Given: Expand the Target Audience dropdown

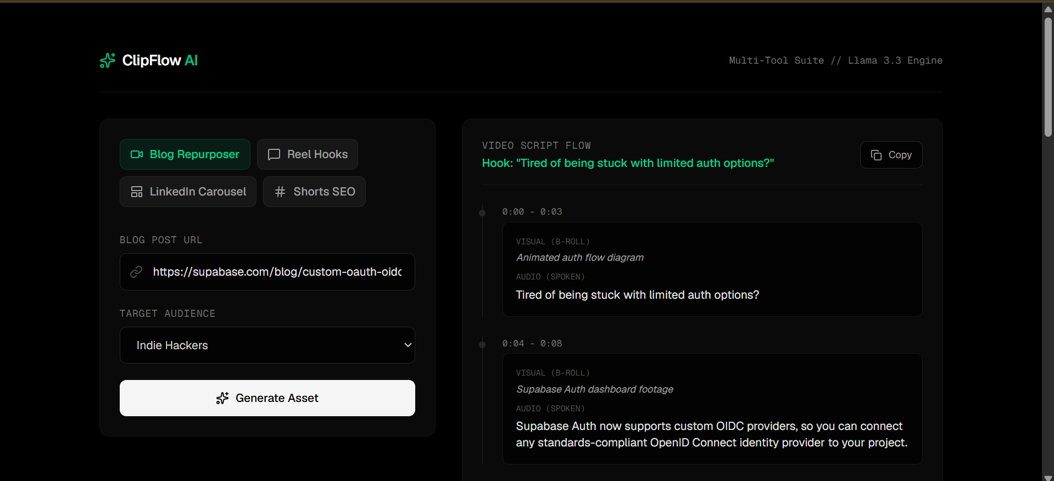Looking at the screenshot, I should coord(267,345).
